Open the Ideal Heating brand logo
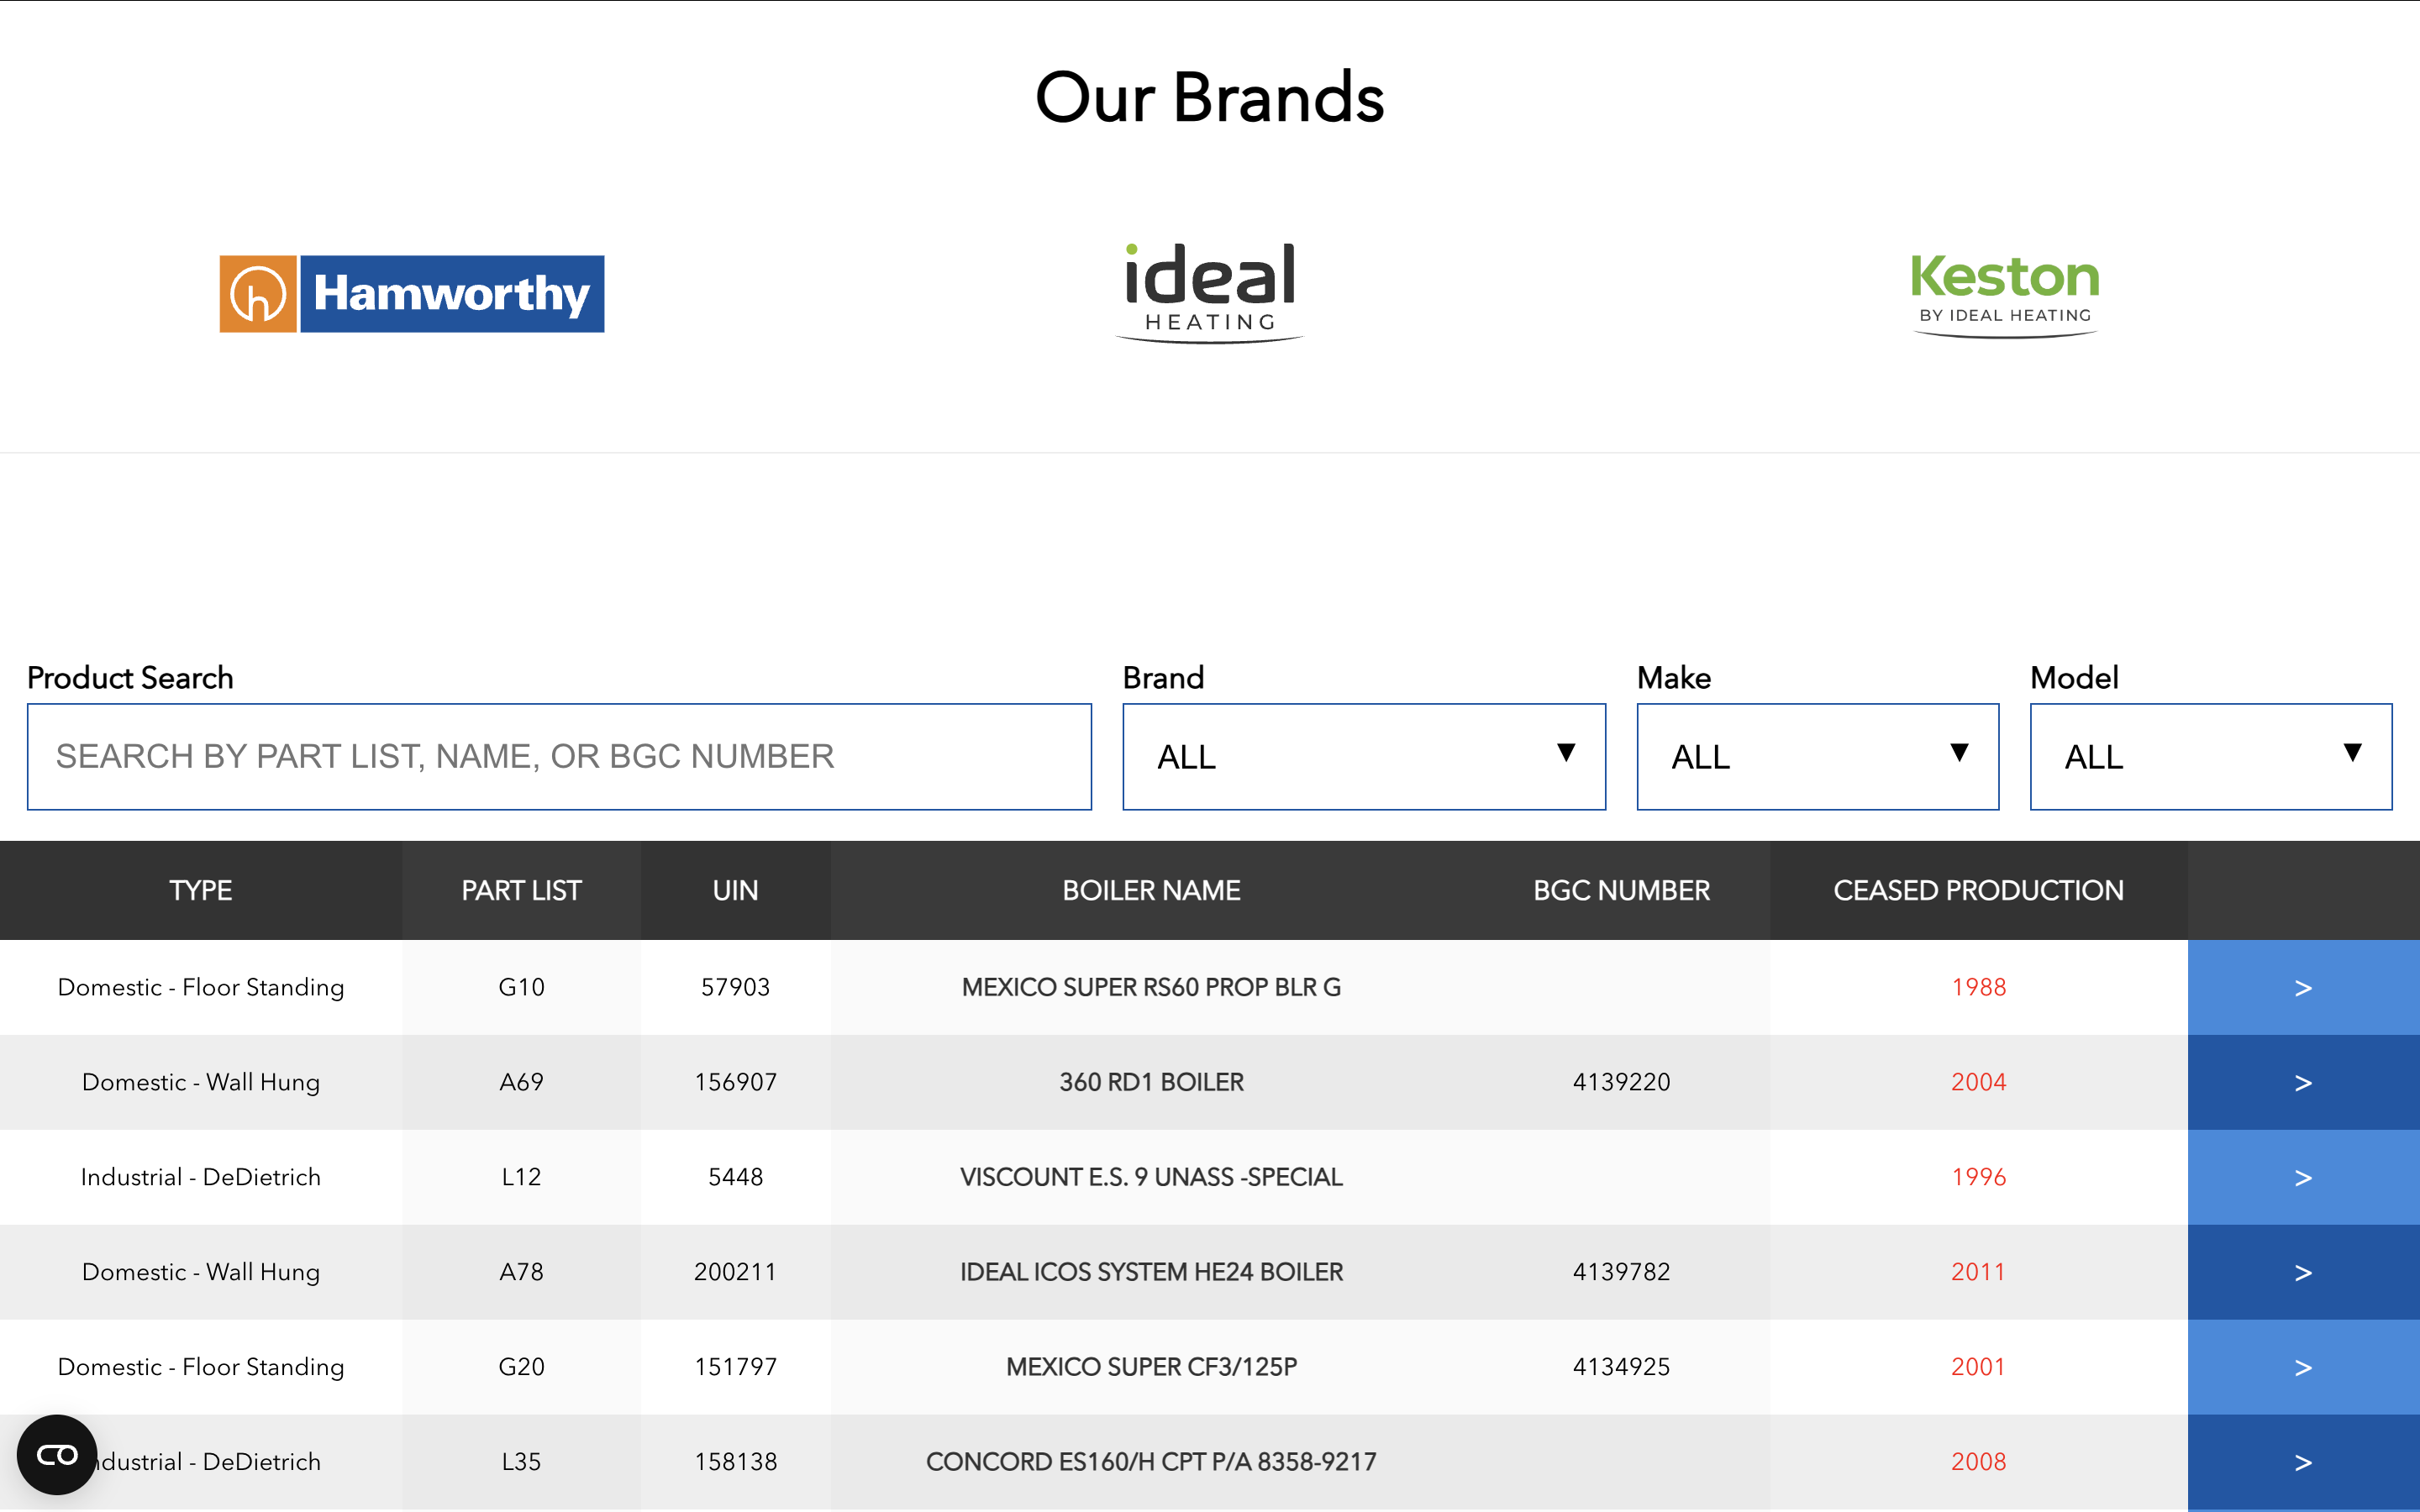Viewport: 2420px width, 1512px height. [x=1210, y=293]
